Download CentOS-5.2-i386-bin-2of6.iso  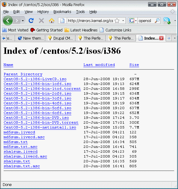[x=37, y=93]
